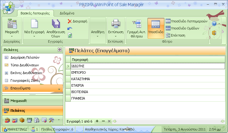The height and width of the screenshot is (133, 228).
Task: Click the Περιγραφή column header
Action: [x=148, y=60]
